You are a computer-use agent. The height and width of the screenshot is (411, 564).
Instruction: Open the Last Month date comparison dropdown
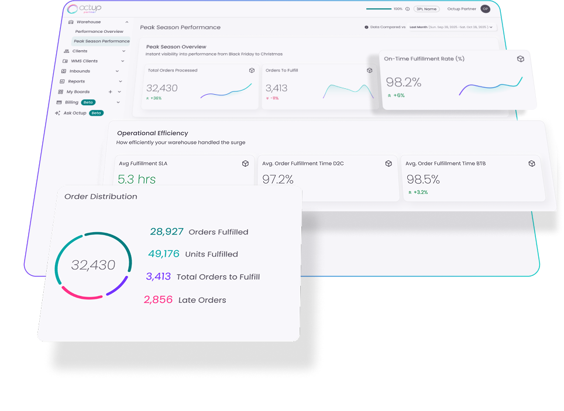coord(451,27)
